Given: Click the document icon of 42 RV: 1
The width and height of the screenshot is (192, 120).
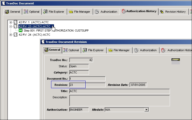Looking at the screenshot, I should 16,22.
